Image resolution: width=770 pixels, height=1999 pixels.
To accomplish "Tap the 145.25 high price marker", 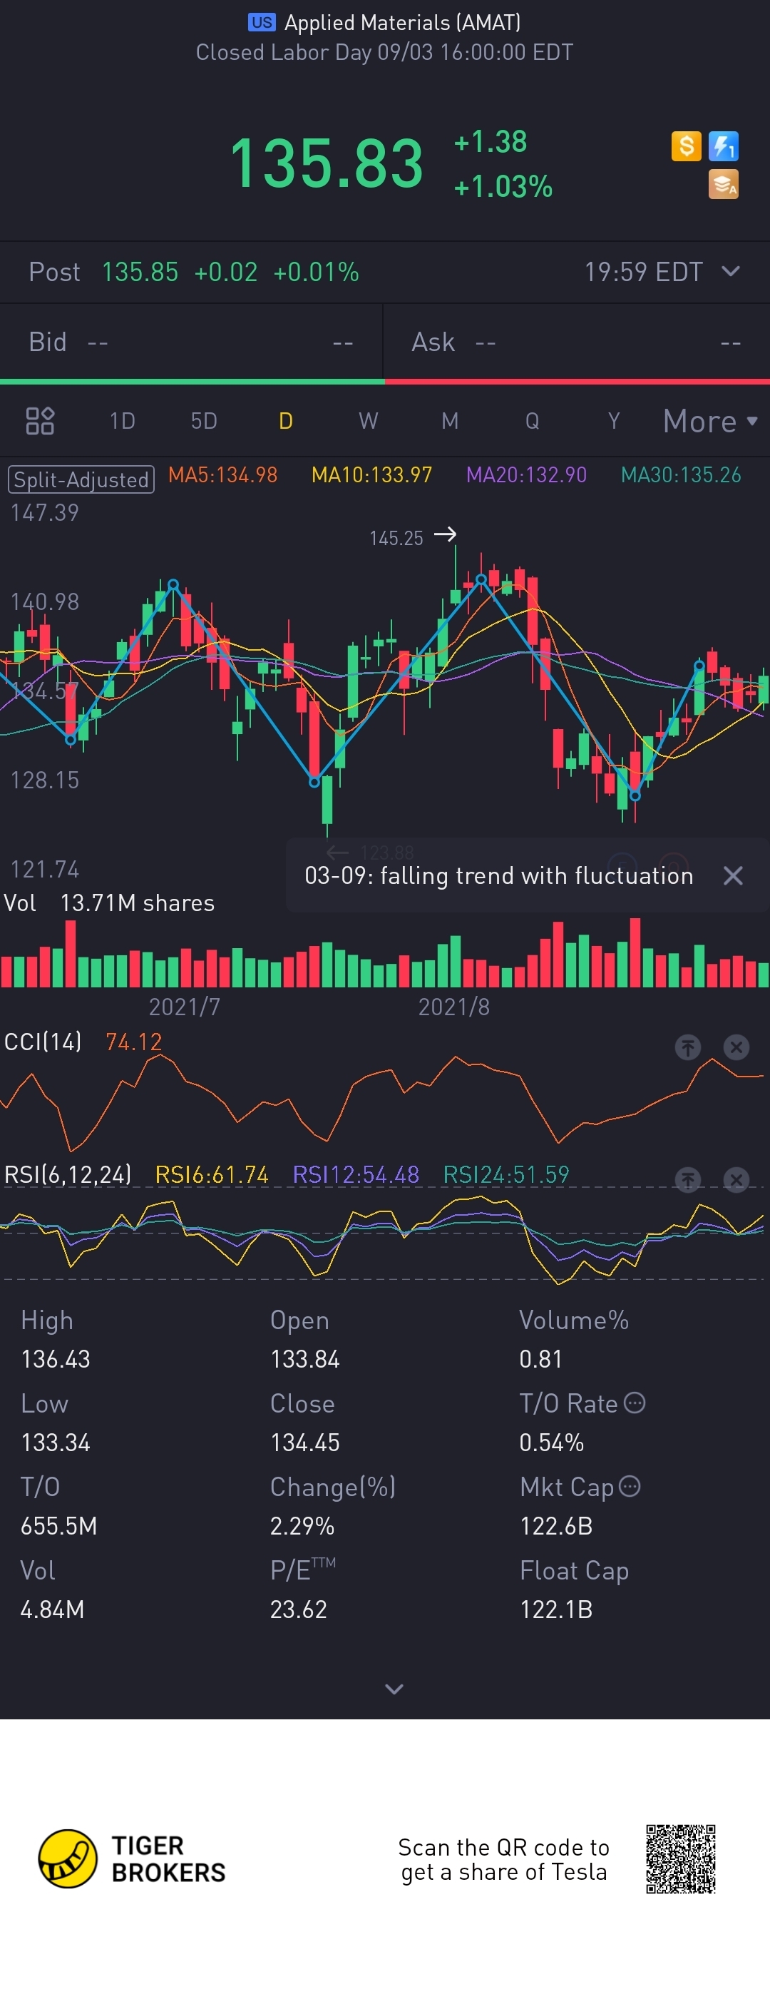I will [396, 538].
